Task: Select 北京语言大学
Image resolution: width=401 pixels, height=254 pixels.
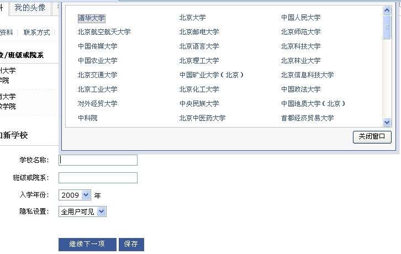Action: [199, 46]
